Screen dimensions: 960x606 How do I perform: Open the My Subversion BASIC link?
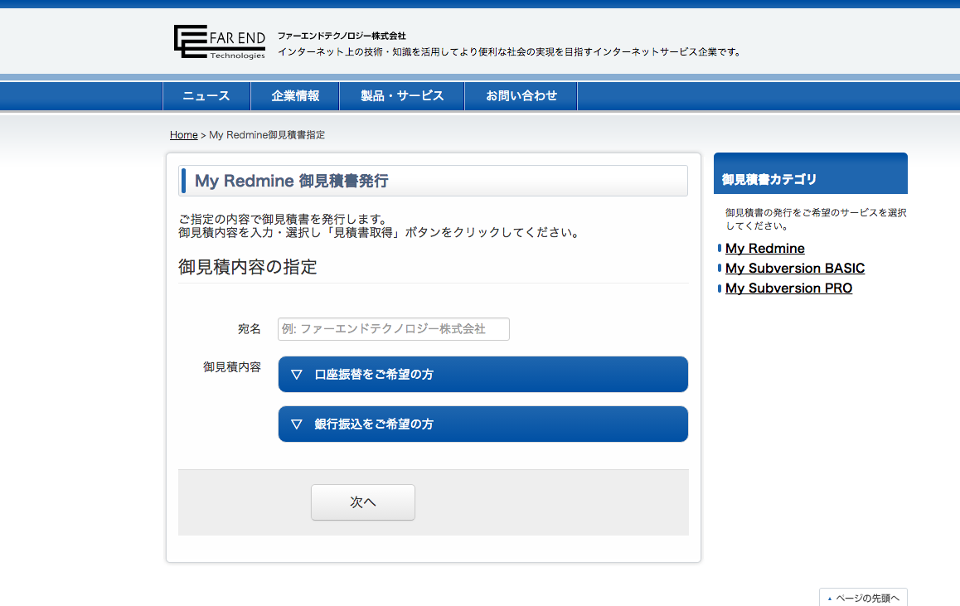point(795,268)
